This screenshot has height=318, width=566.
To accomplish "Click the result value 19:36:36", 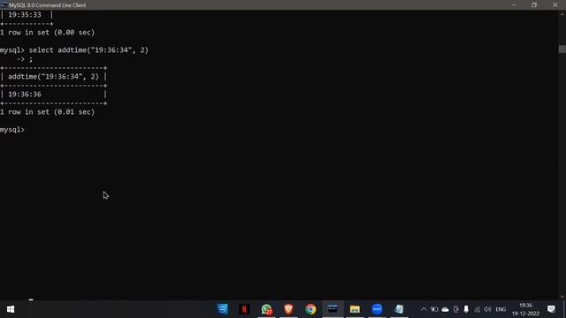I will point(25,95).
